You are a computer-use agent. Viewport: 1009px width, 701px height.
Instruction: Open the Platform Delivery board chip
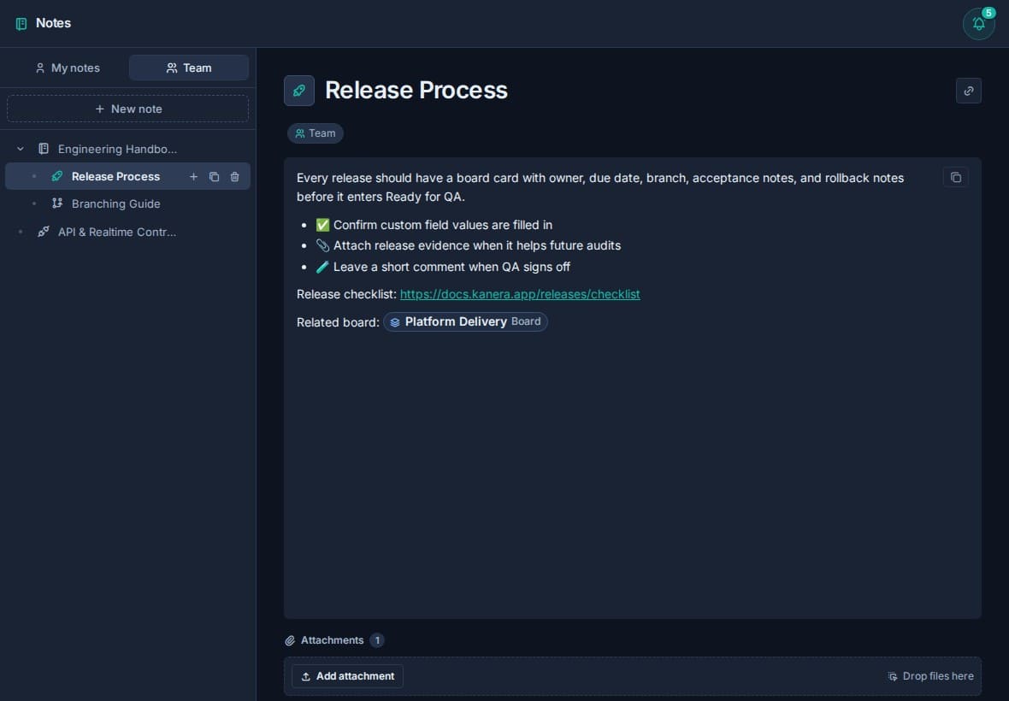465,321
